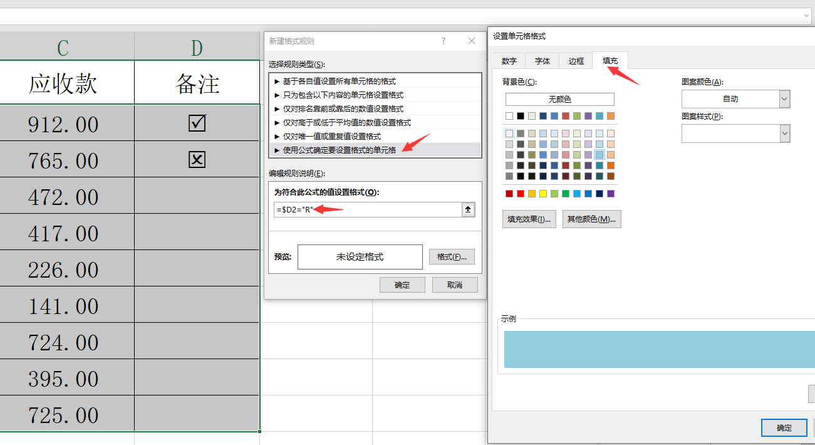This screenshot has width=815, height=445.
Task: Click cell value 912.00
Action: pyautogui.click(x=63, y=124)
